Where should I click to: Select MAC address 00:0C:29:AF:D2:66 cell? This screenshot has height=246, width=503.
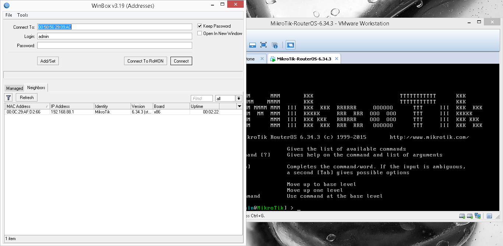(28, 112)
